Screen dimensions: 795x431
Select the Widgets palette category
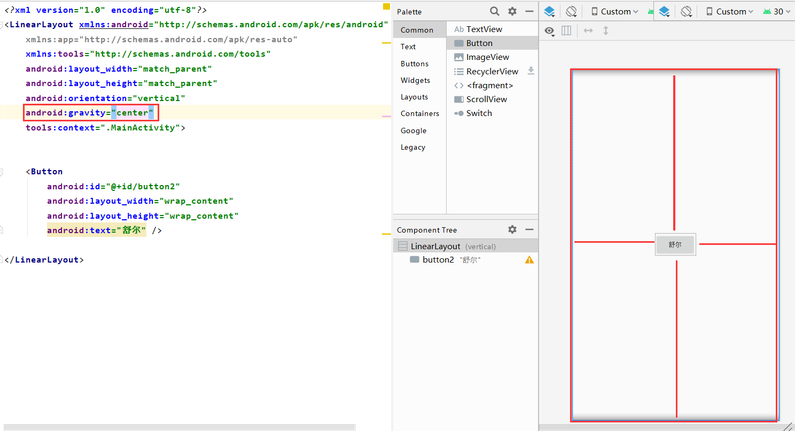(x=419, y=80)
